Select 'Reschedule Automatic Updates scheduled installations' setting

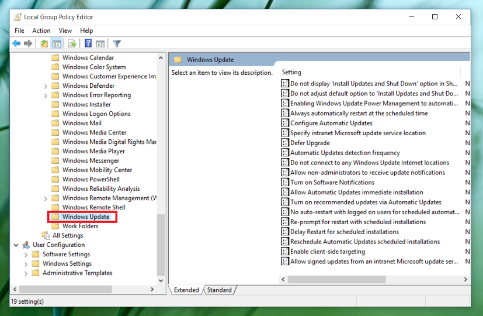pos(365,242)
